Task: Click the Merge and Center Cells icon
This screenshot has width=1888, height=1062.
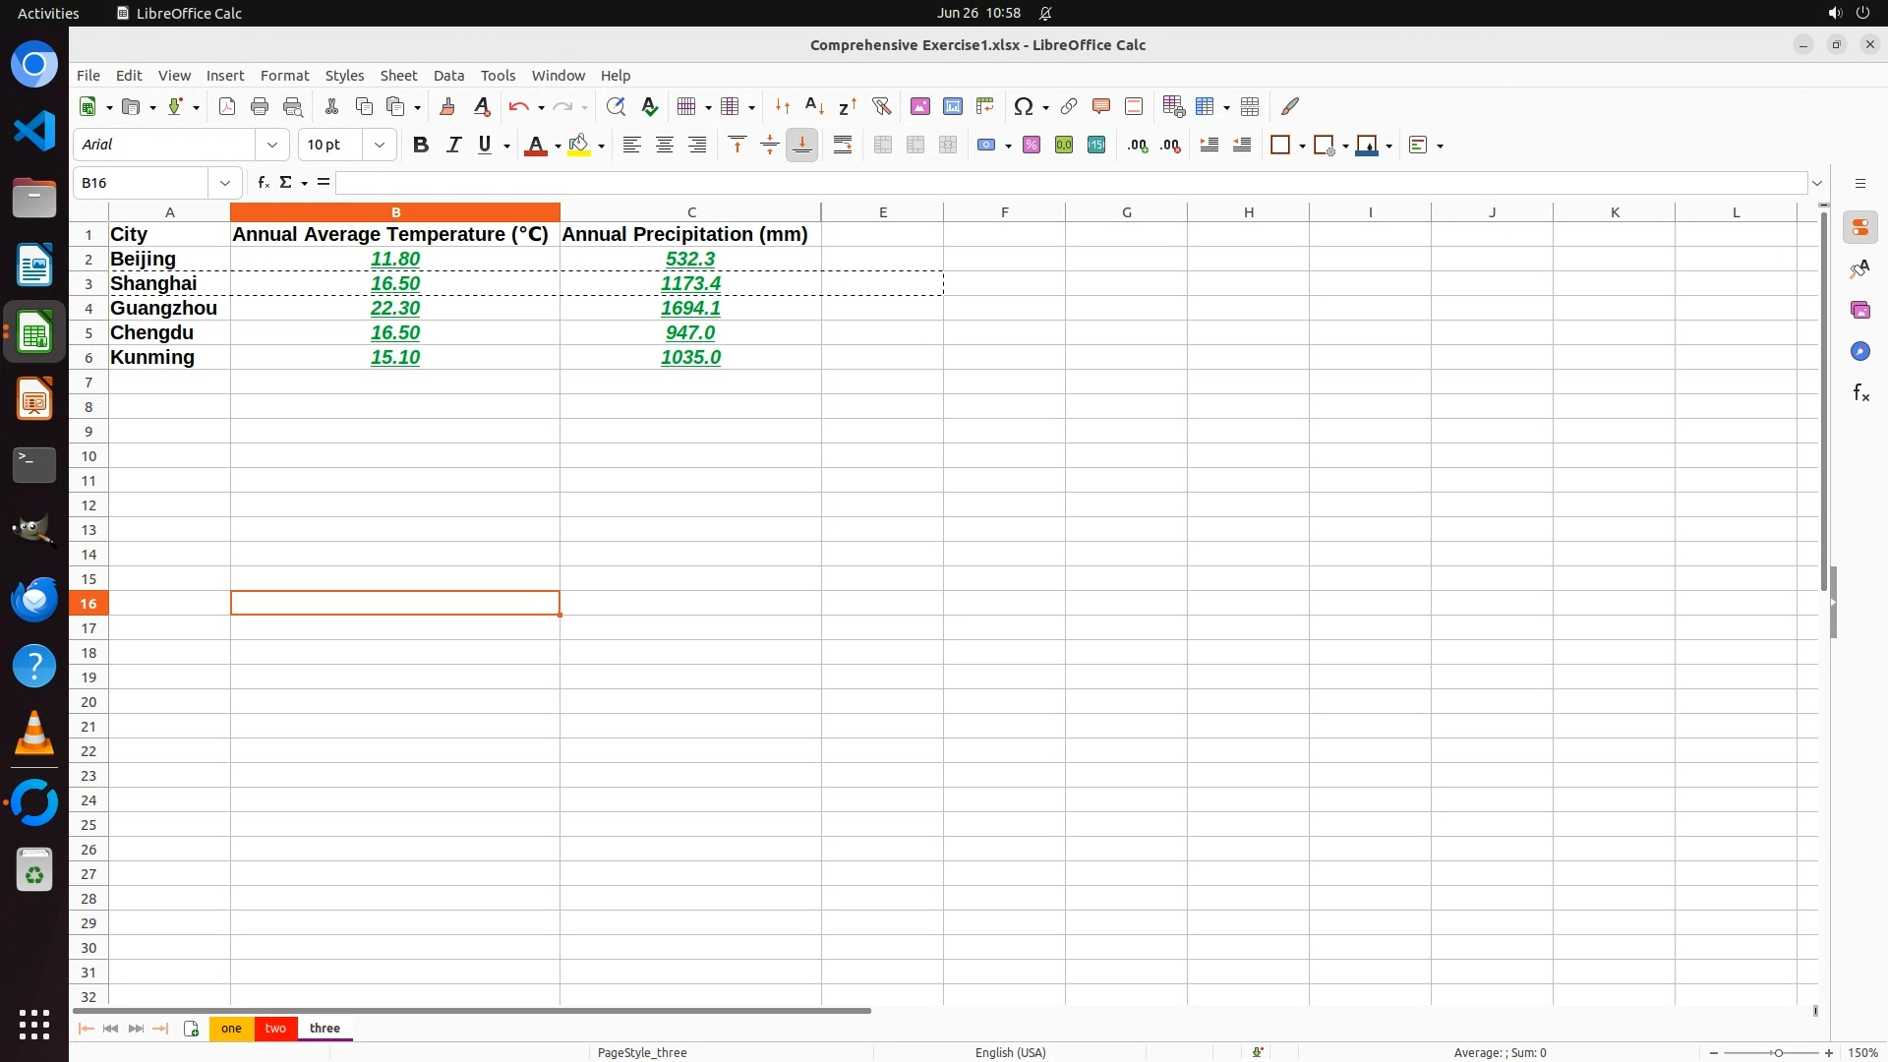Action: [x=883, y=146]
